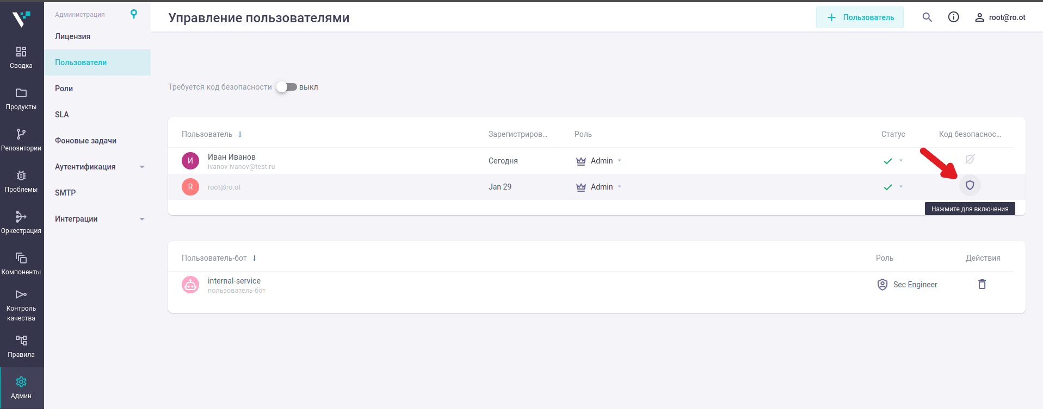
Task: Open Оркестрация section
Action: (21, 217)
